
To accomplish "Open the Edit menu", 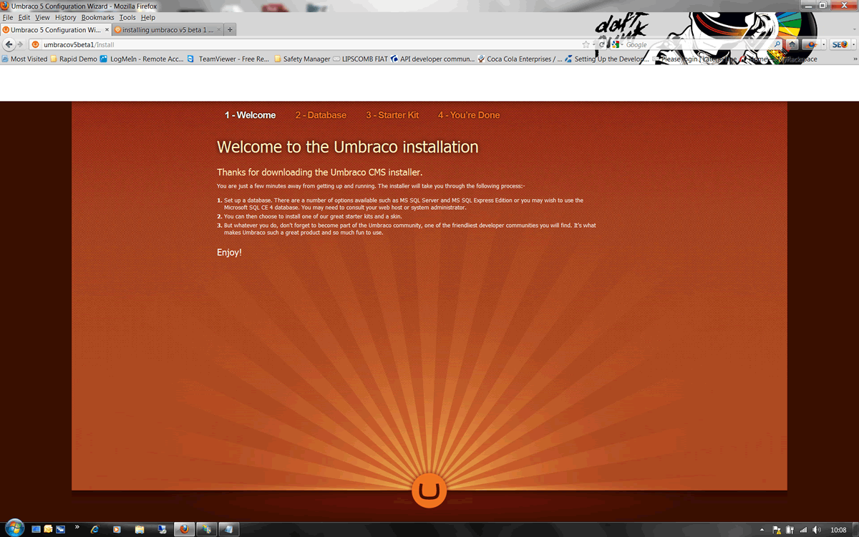I will [24, 17].
